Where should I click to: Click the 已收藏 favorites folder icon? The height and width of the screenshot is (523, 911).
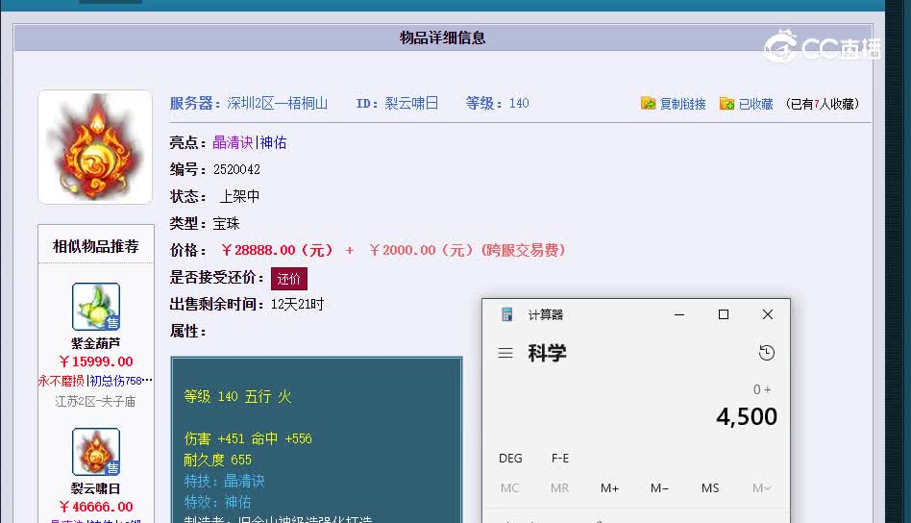pyautogui.click(x=726, y=104)
